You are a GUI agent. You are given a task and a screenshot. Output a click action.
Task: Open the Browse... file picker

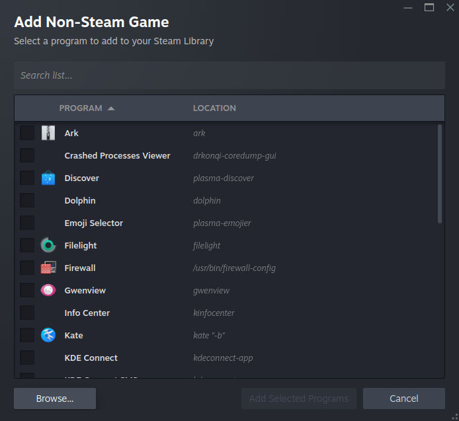pos(55,399)
